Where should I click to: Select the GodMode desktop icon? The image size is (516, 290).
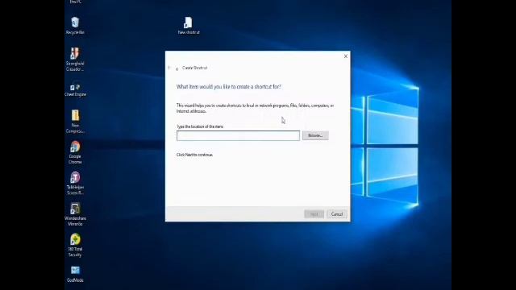coord(75,275)
